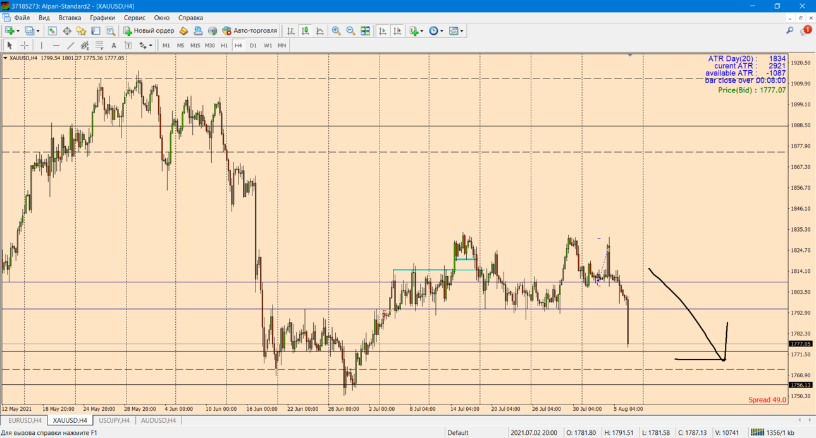Screen dimensions: 816x438
Task: Open the Strategy Tester icon
Action: (x=111, y=30)
